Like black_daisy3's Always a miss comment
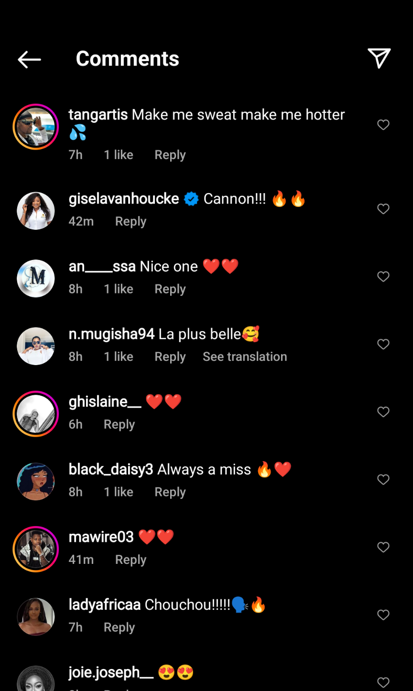The width and height of the screenshot is (413, 691). coord(383,479)
